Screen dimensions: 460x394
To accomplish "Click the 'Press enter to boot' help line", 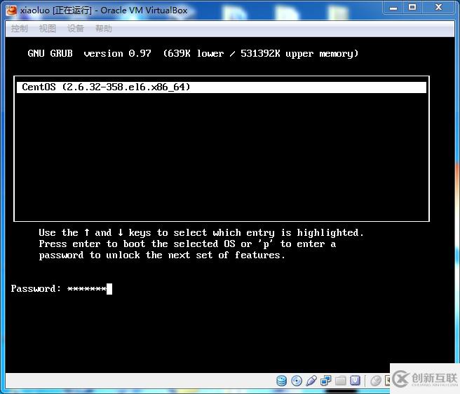I will click(x=187, y=244).
